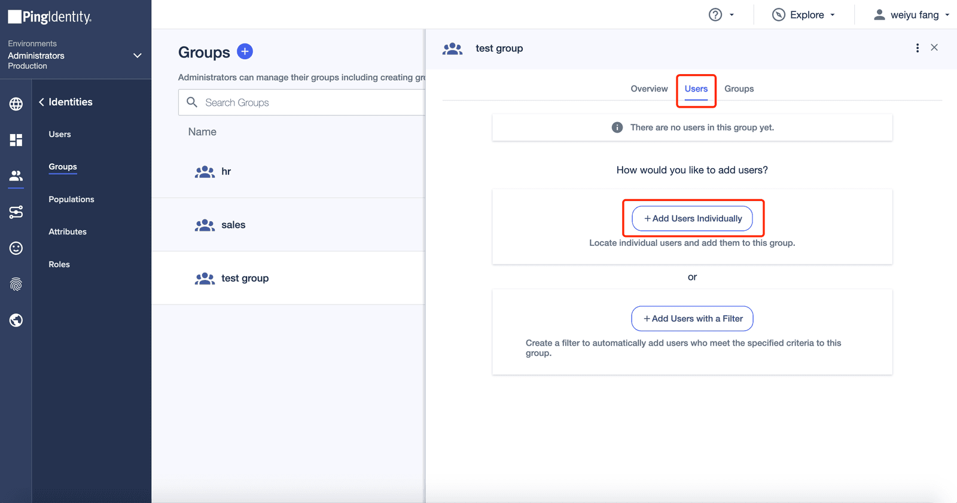
Task: Open Attributes in Identities menu
Action: (x=68, y=231)
